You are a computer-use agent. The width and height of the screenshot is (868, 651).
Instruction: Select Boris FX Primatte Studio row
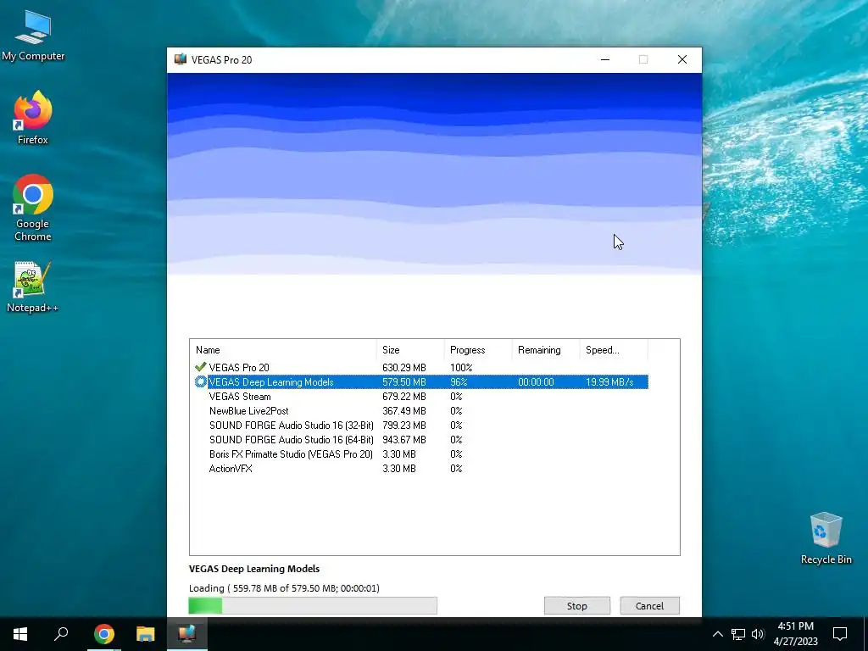point(420,454)
